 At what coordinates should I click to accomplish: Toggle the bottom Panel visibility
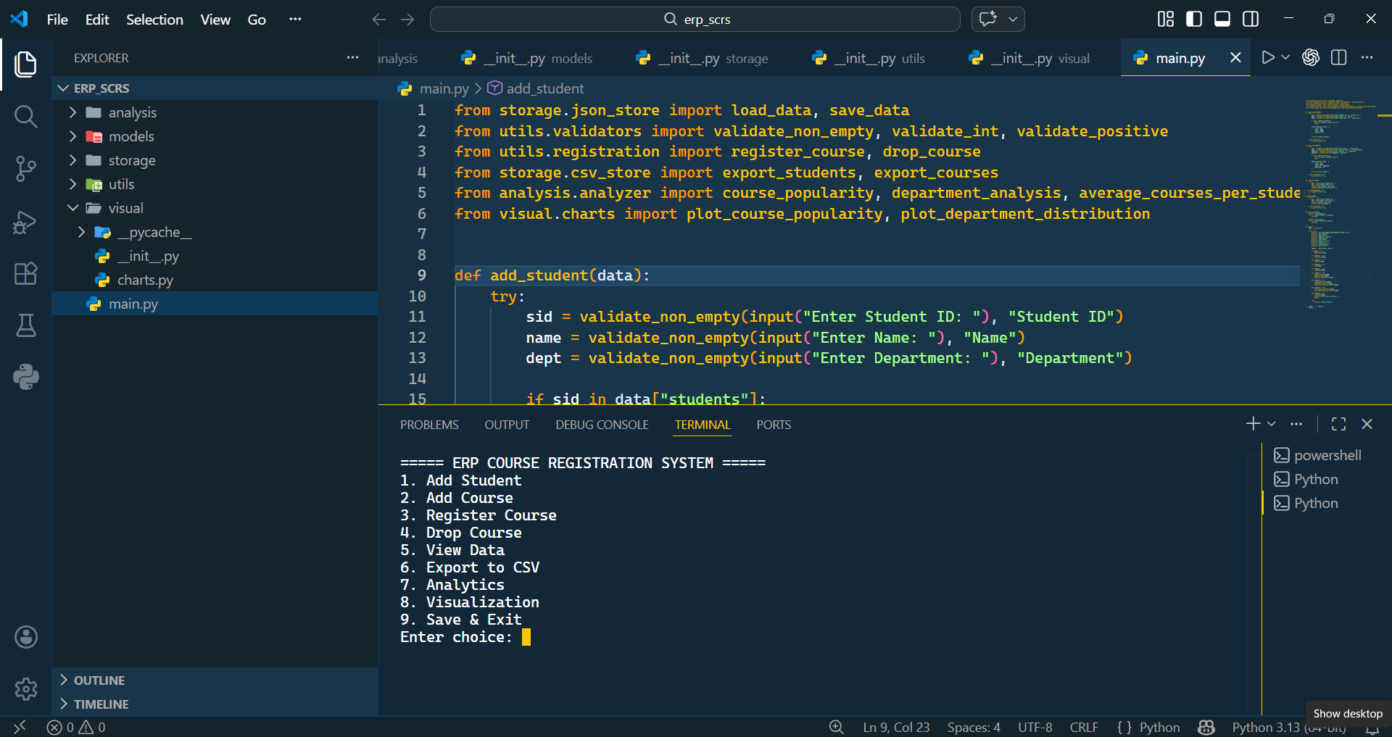point(1222,19)
